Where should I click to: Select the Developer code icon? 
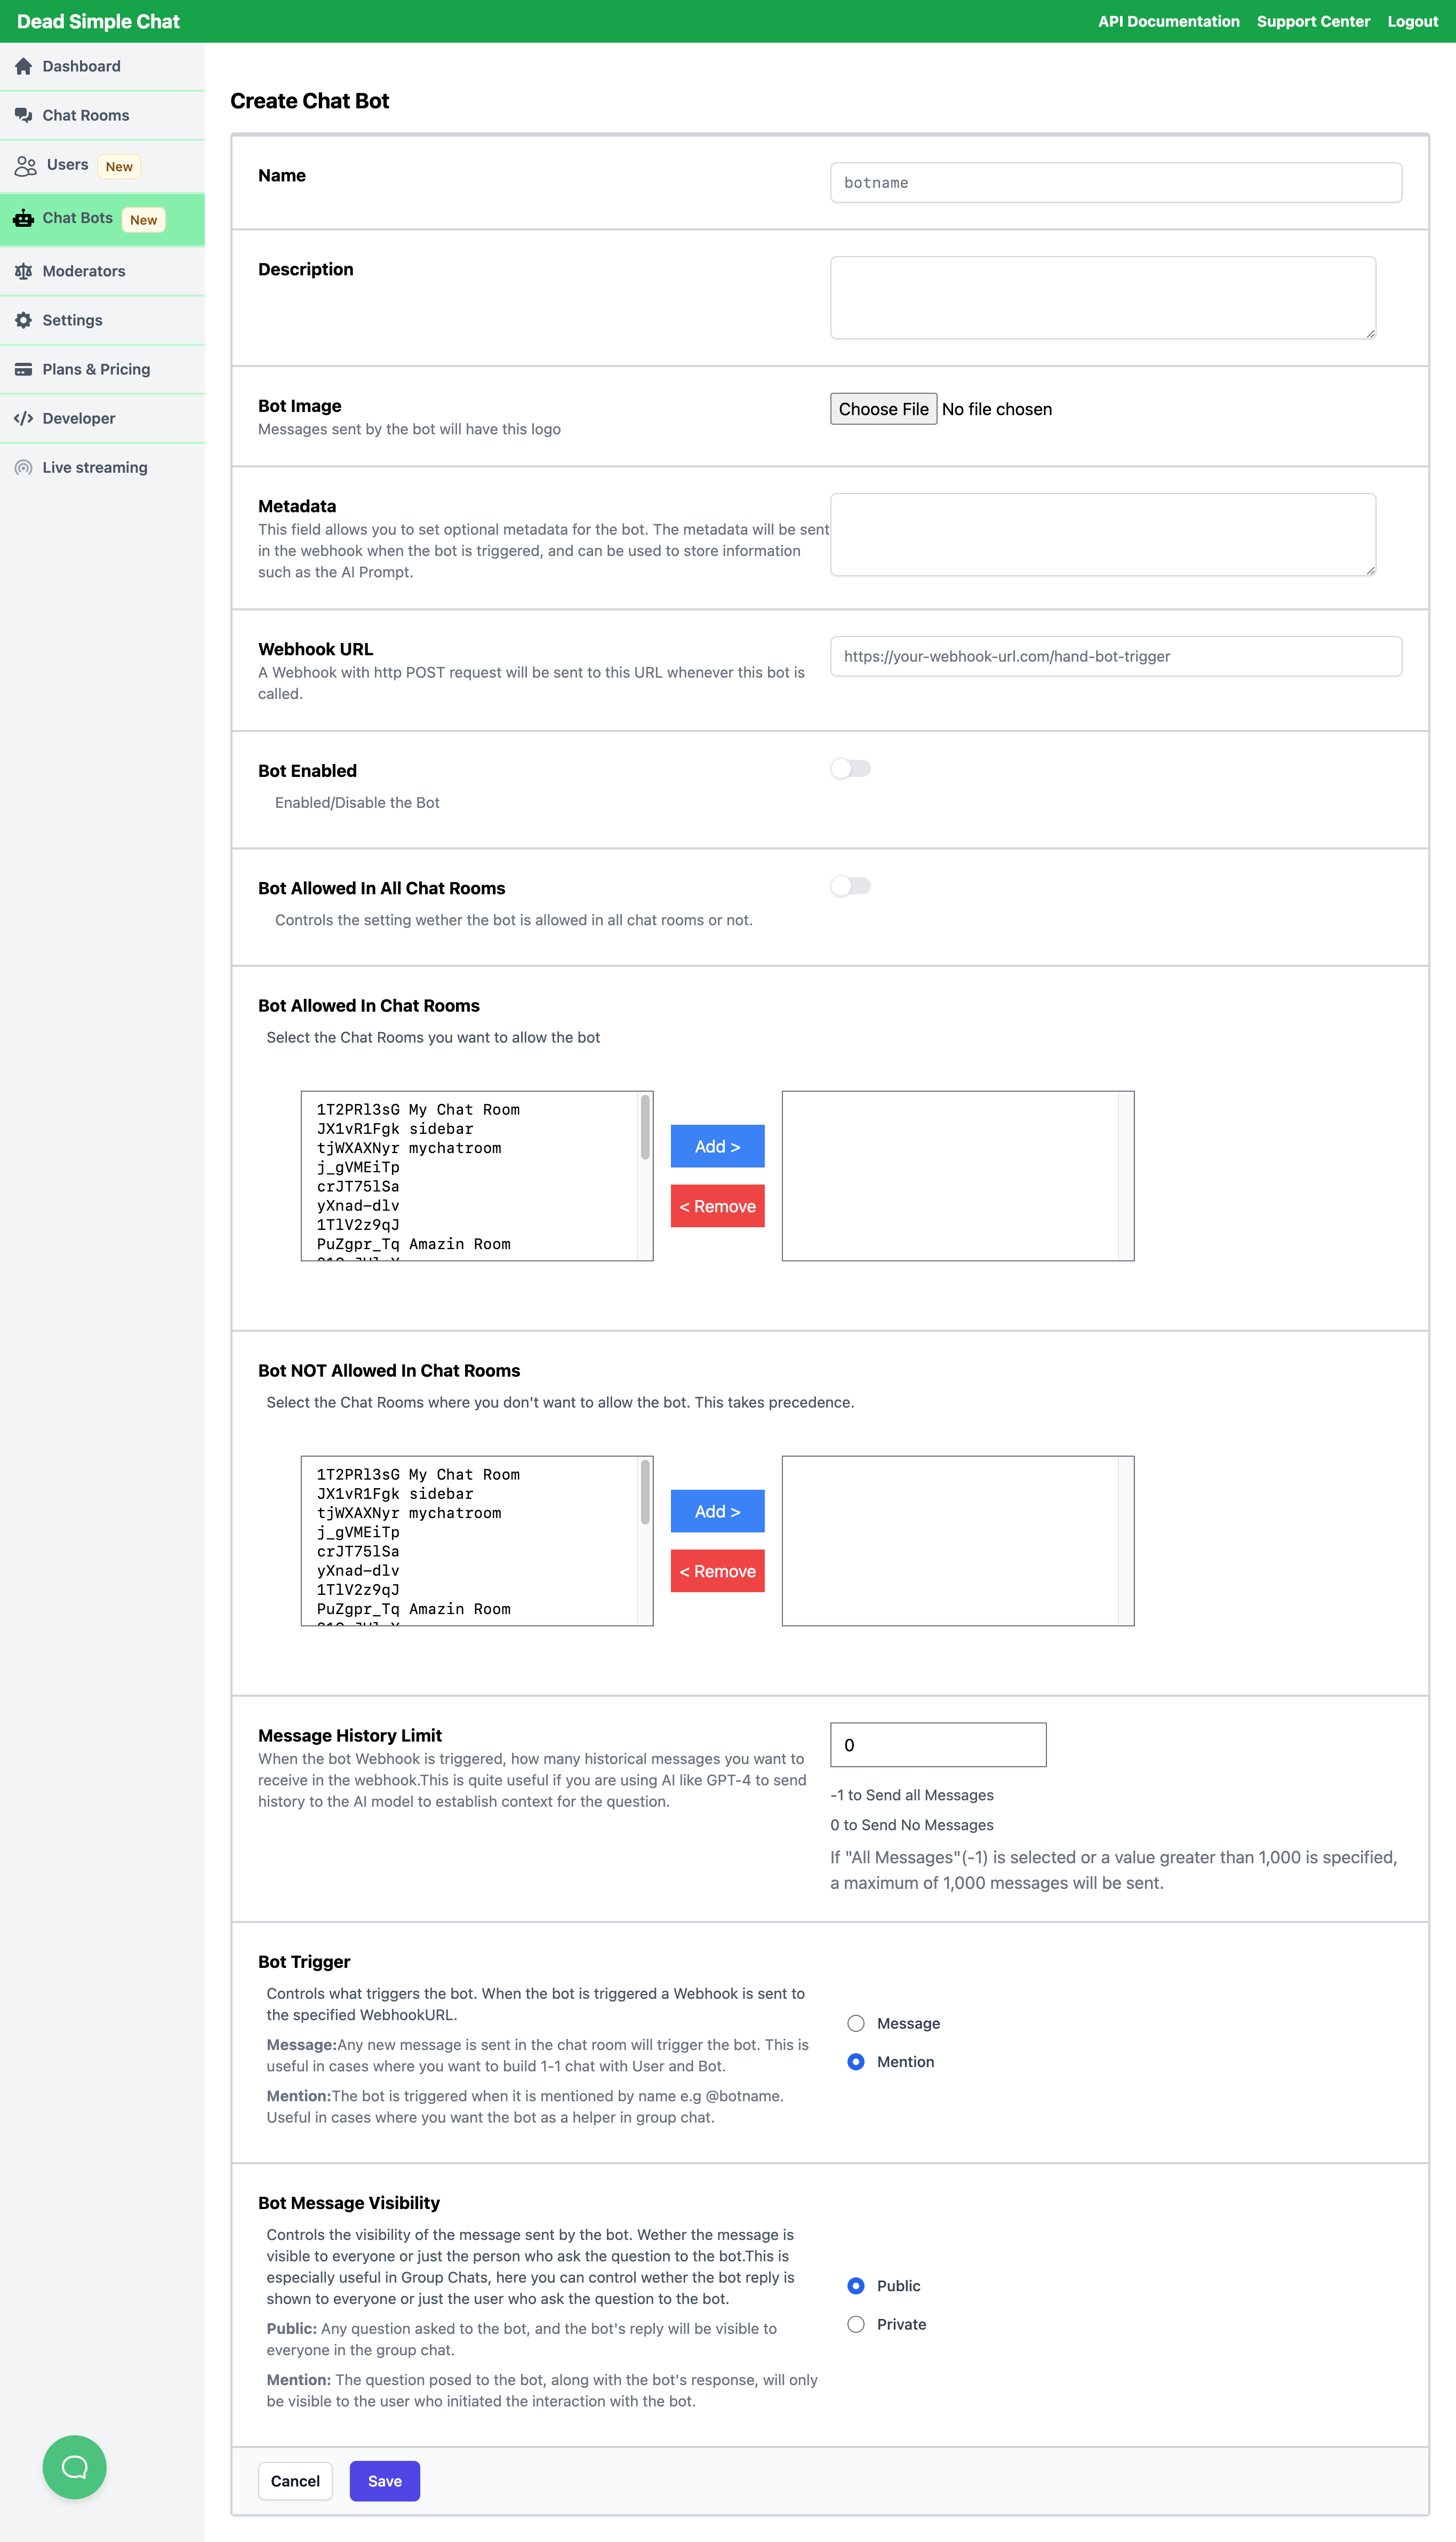click(24, 418)
